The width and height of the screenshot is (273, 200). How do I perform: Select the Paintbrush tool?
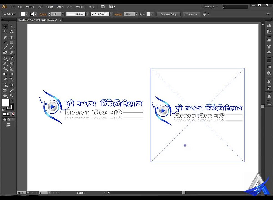point(5,47)
